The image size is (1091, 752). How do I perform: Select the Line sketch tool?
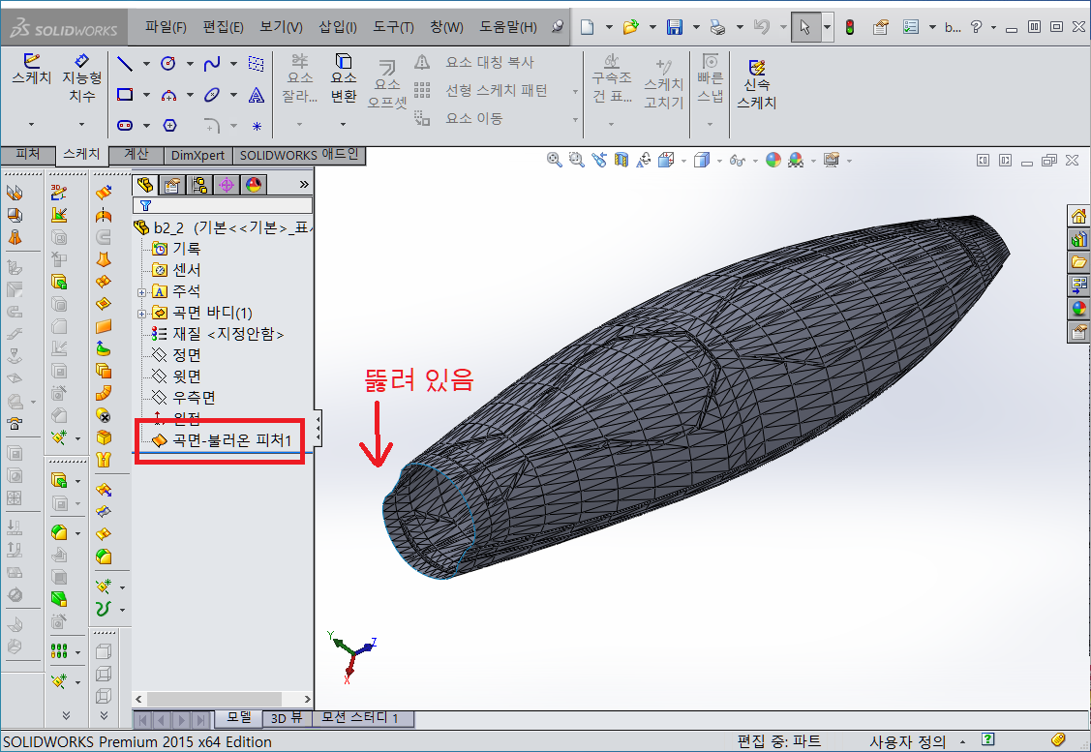(x=125, y=64)
